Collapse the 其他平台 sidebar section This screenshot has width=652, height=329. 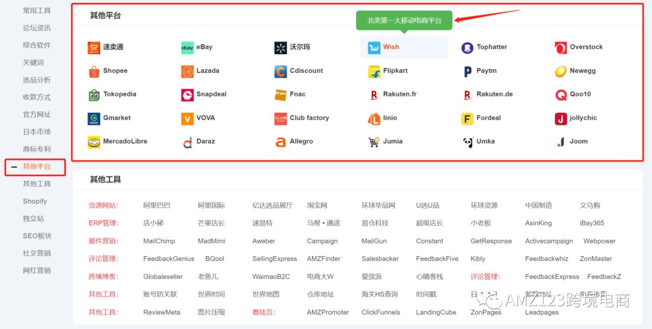click(x=14, y=167)
